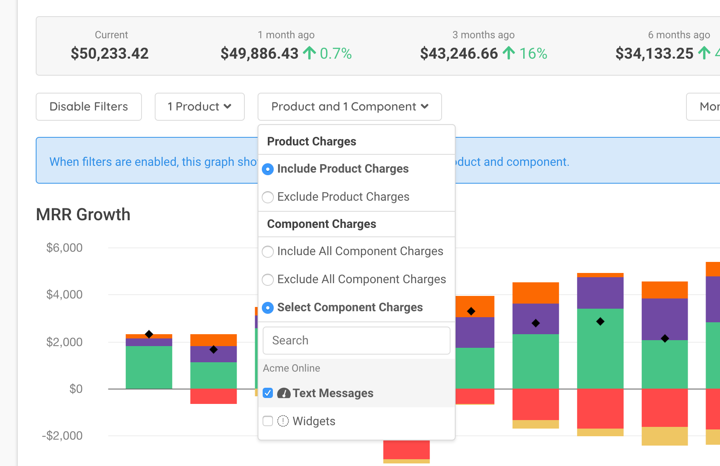Viewport: 720px width, 466px height.
Task: Click the green segment of the leftmost bar
Action: coord(149,367)
